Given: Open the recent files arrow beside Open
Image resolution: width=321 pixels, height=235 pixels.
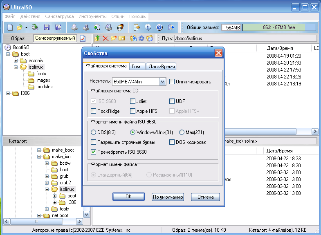Looking at the screenshot, I should coord(26,27).
